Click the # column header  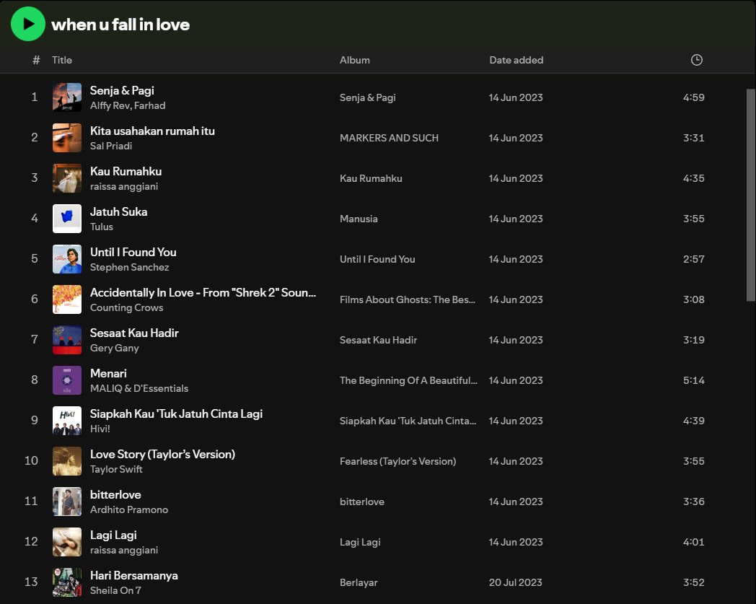[x=36, y=60]
